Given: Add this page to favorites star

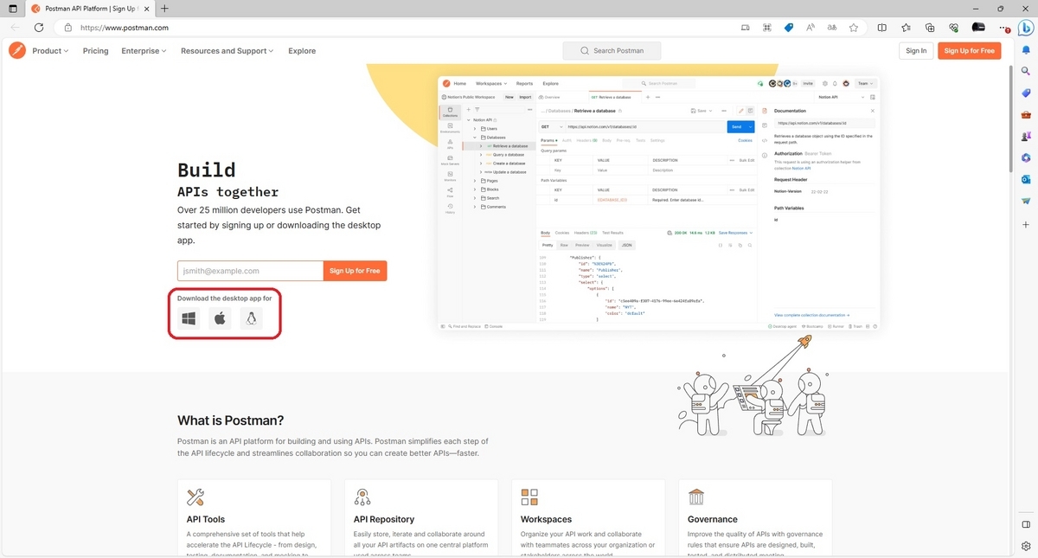Looking at the screenshot, I should (854, 28).
